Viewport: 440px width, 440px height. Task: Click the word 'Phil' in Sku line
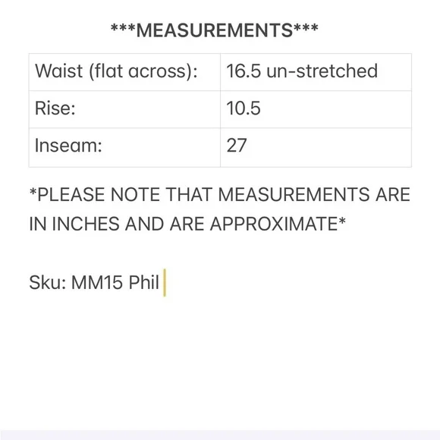click(143, 282)
